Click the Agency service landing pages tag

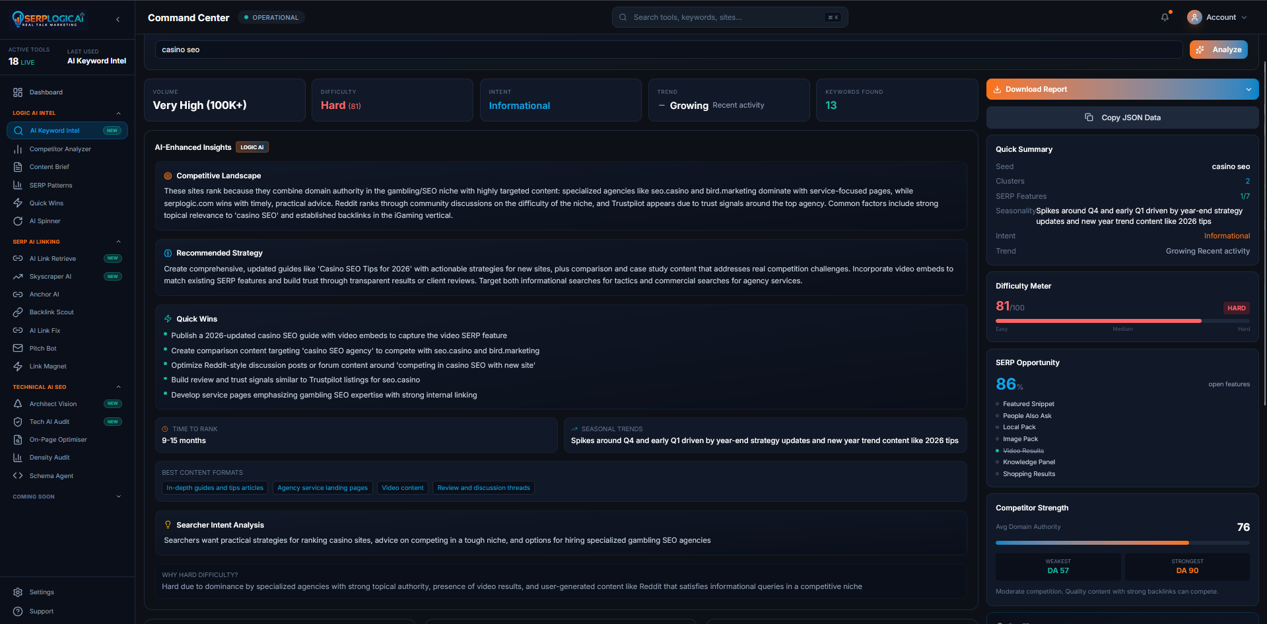tap(323, 488)
